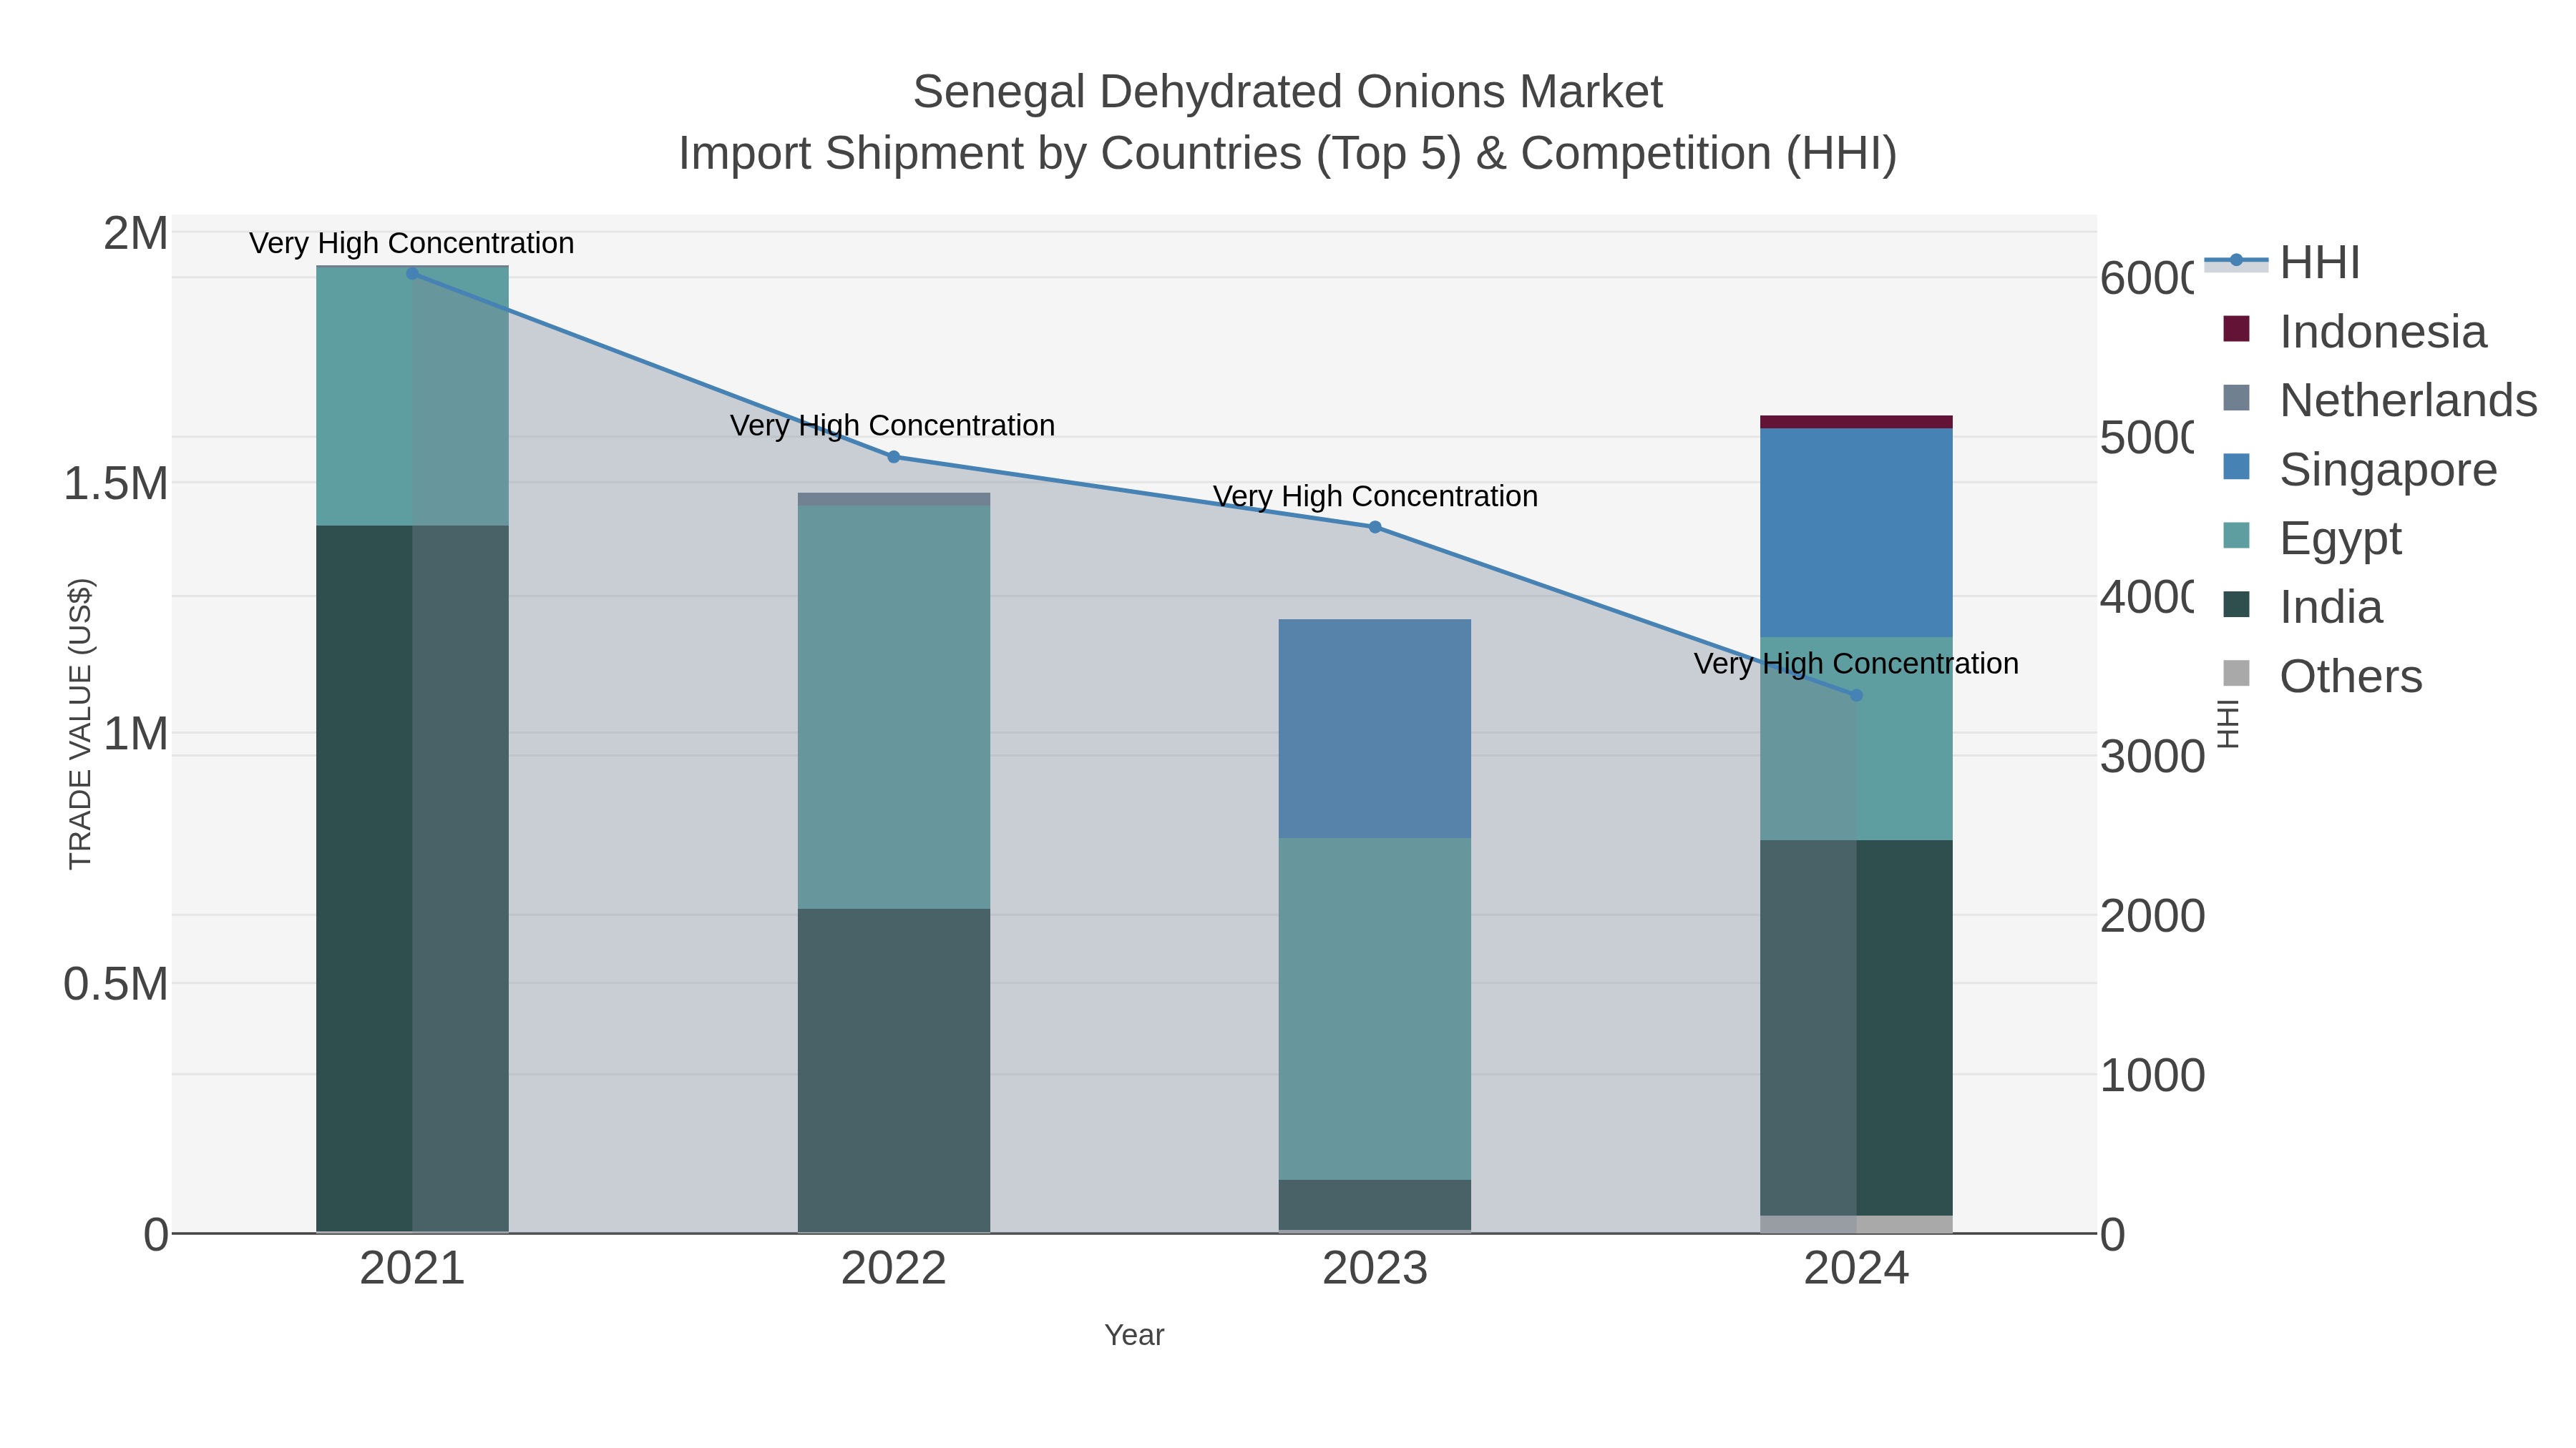Toggle the Egypt legend entry
Viewport: 2576px width, 1448px height.
click(x=2311, y=538)
